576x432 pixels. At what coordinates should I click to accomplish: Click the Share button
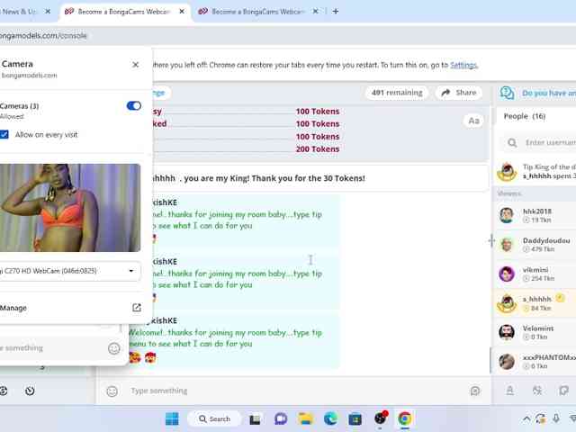click(459, 93)
